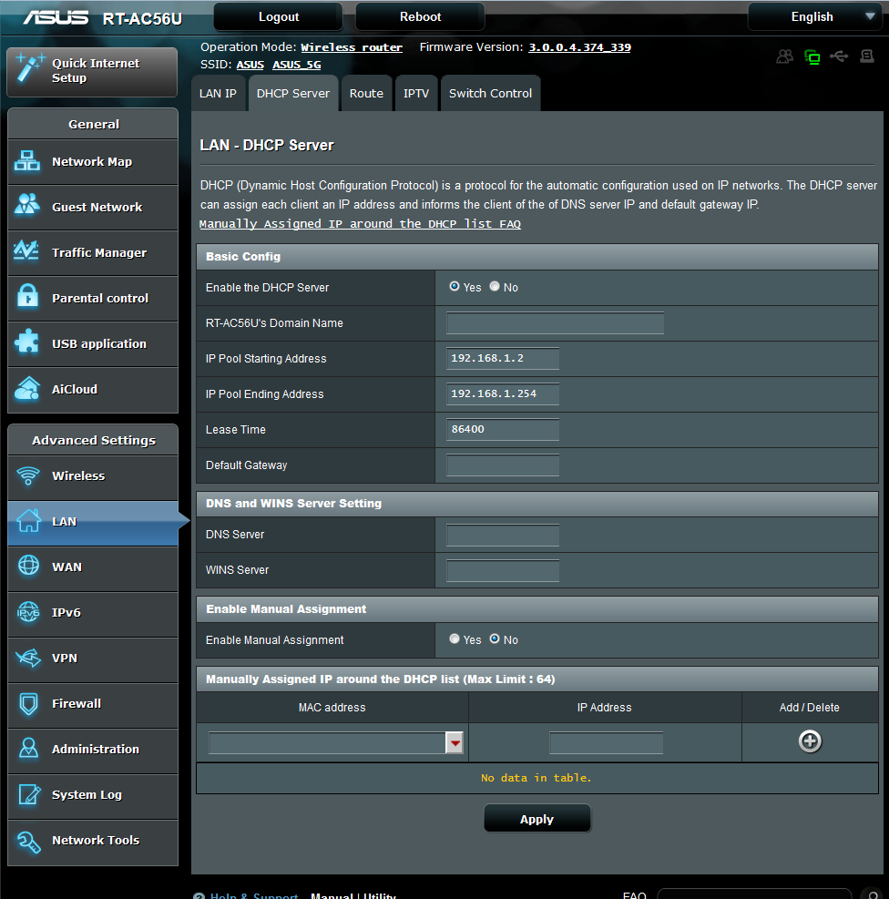Screen dimensions: 889x899
Task: Click the RT-AC56U's Domain Name field
Action: (x=555, y=322)
